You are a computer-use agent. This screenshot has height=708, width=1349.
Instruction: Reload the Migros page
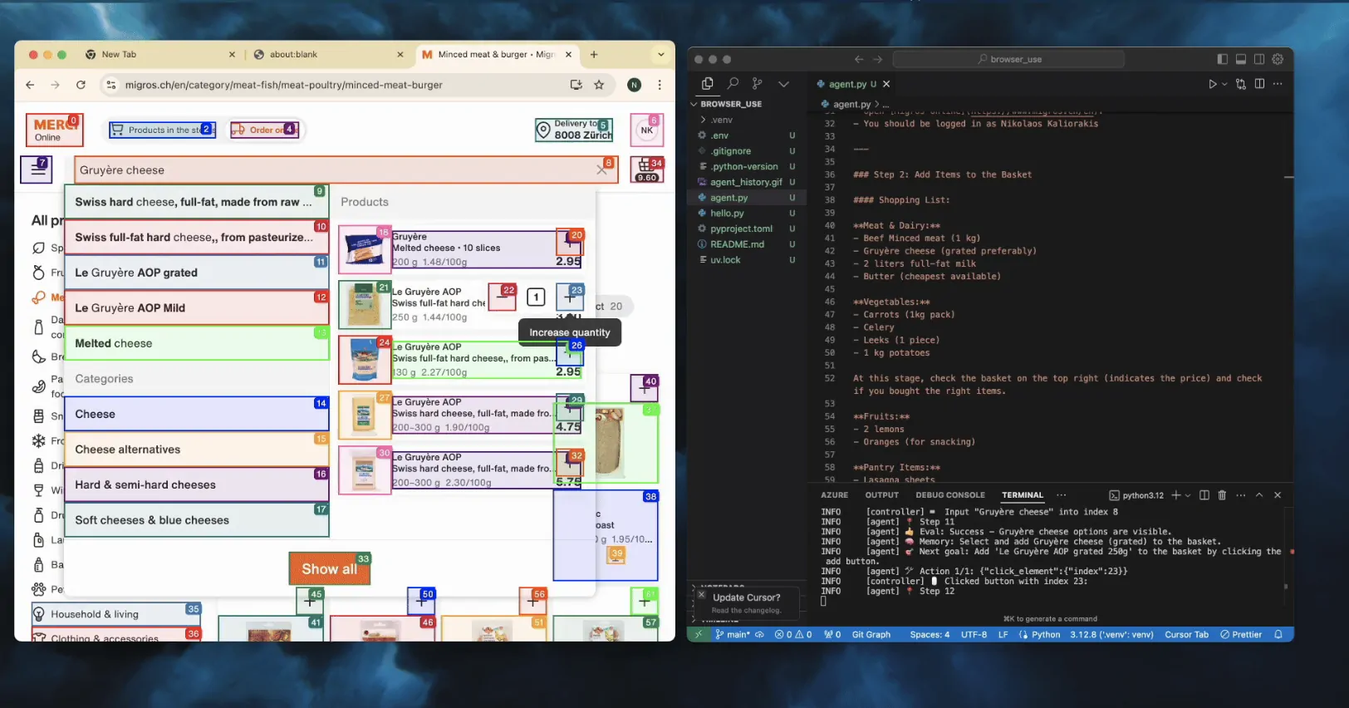[81, 85]
